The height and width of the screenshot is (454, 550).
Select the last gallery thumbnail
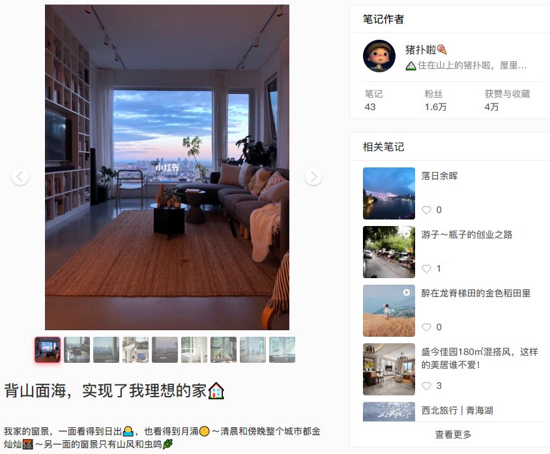282,350
